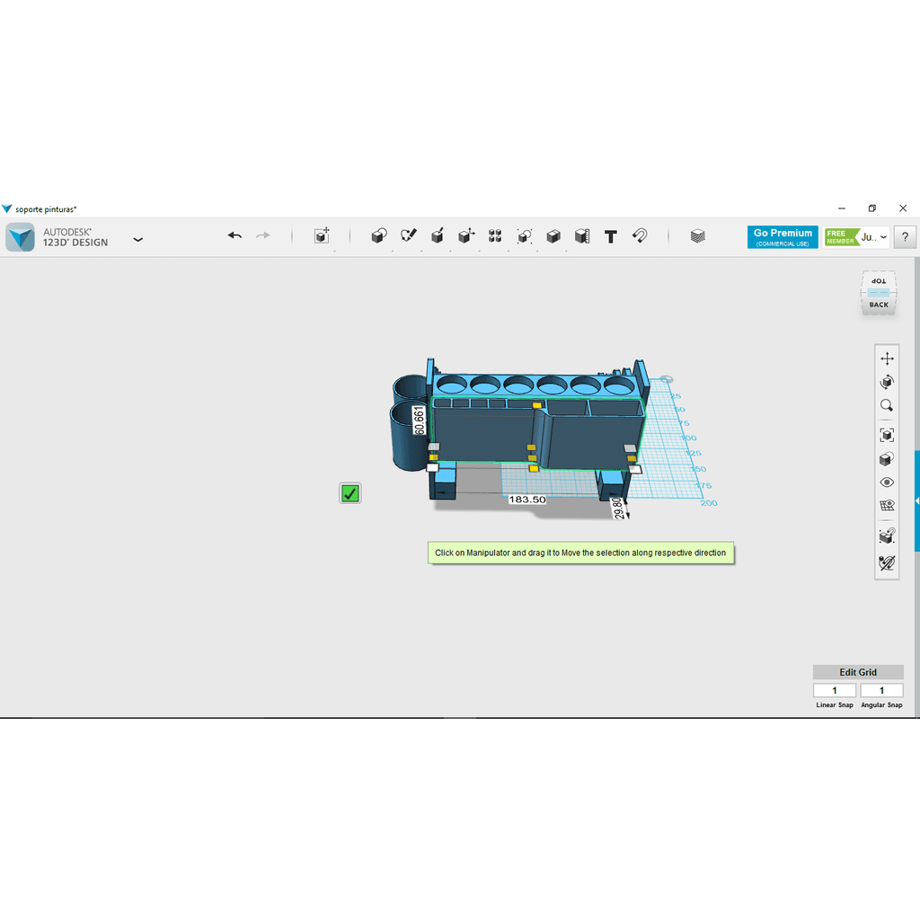The width and height of the screenshot is (920, 920).
Task: Click the soporte pinturas window title
Action: [46, 208]
